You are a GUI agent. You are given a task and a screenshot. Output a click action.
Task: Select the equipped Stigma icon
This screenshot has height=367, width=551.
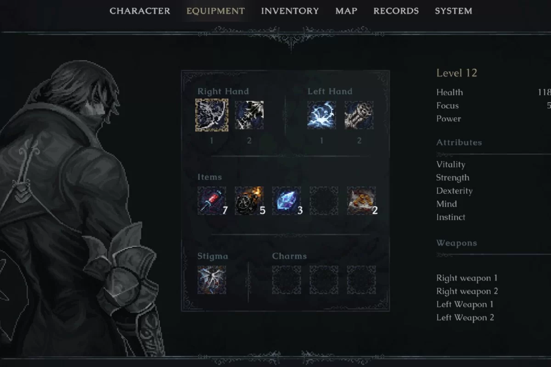pyautogui.click(x=212, y=280)
